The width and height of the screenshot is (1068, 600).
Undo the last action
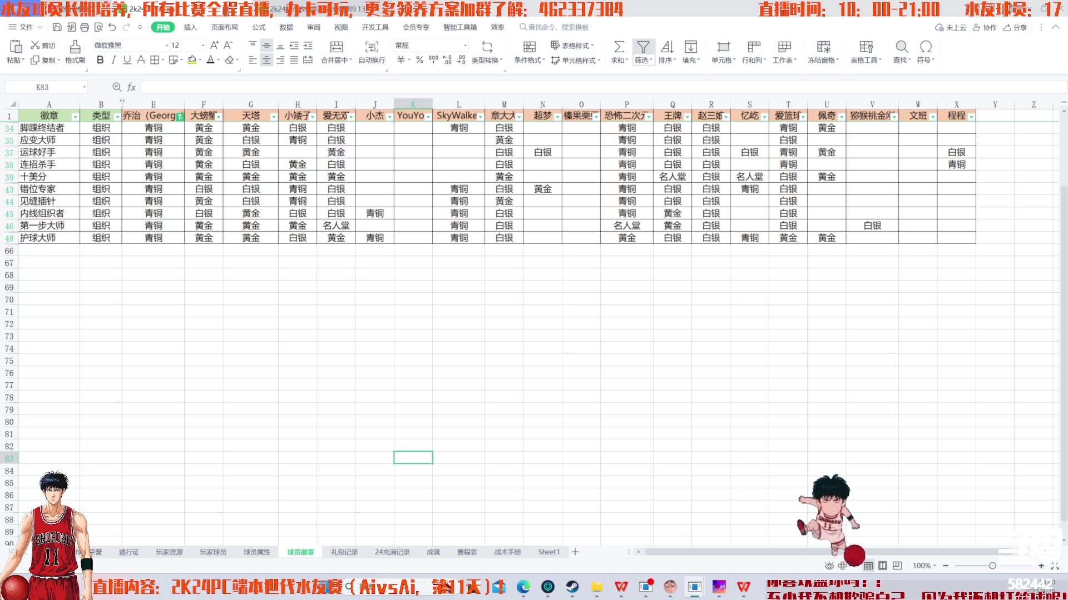tap(112, 27)
